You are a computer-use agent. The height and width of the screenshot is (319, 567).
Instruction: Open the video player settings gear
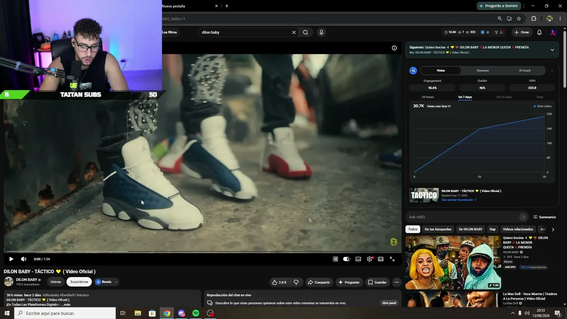369,259
